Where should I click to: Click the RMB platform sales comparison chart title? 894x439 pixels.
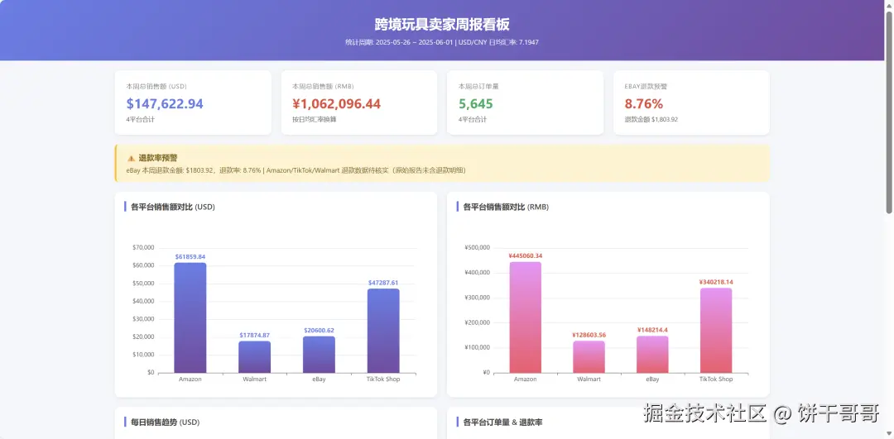[x=507, y=207]
